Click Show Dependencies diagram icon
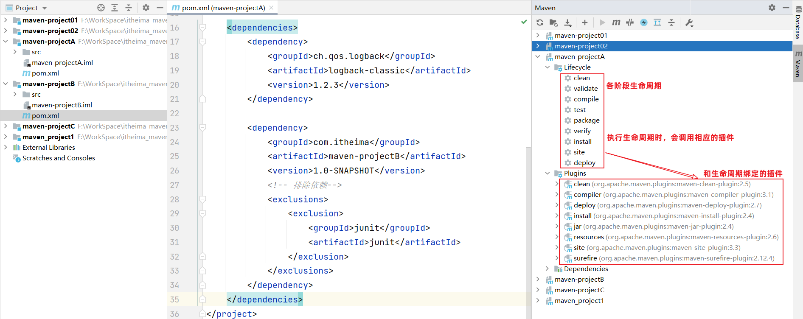This screenshot has width=803, height=319. [657, 22]
